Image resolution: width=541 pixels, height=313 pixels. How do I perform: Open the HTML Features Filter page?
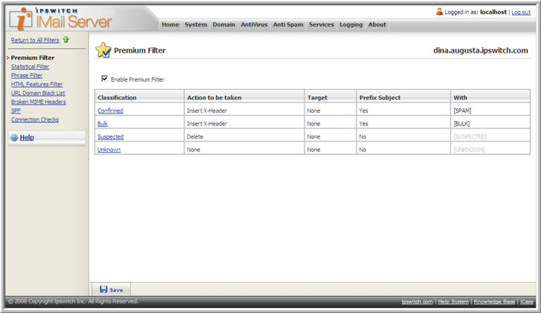(37, 84)
